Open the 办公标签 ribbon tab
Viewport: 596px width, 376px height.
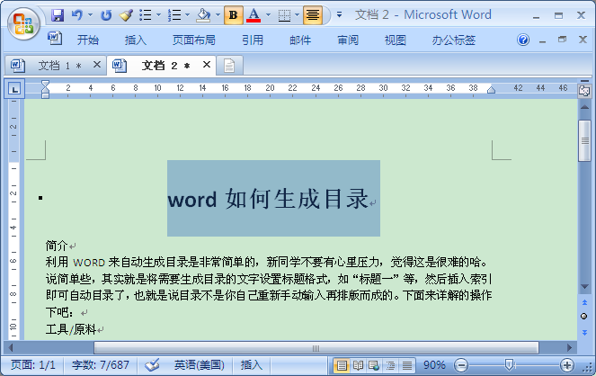pos(453,40)
